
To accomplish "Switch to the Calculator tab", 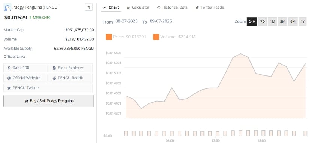I will point(138,7).
